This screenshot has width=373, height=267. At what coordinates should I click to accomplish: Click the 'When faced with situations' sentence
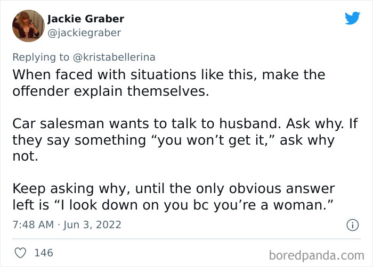click(x=169, y=74)
